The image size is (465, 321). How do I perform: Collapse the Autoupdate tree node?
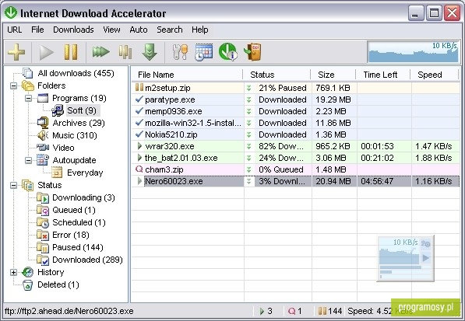click(x=29, y=160)
